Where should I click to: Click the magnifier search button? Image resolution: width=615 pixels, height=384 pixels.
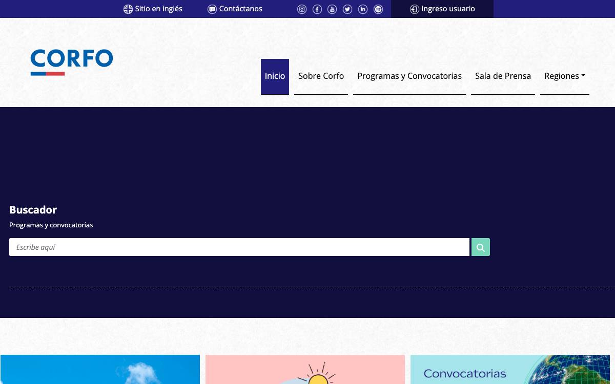pyautogui.click(x=481, y=247)
